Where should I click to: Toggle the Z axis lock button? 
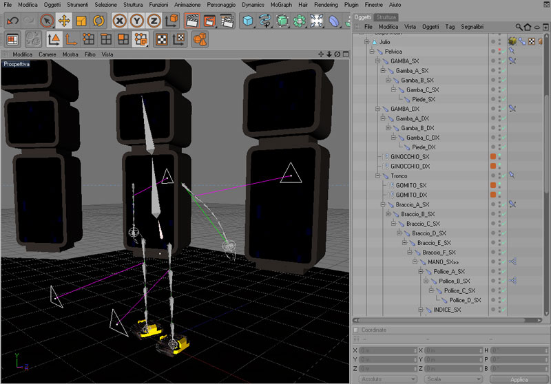pos(154,21)
